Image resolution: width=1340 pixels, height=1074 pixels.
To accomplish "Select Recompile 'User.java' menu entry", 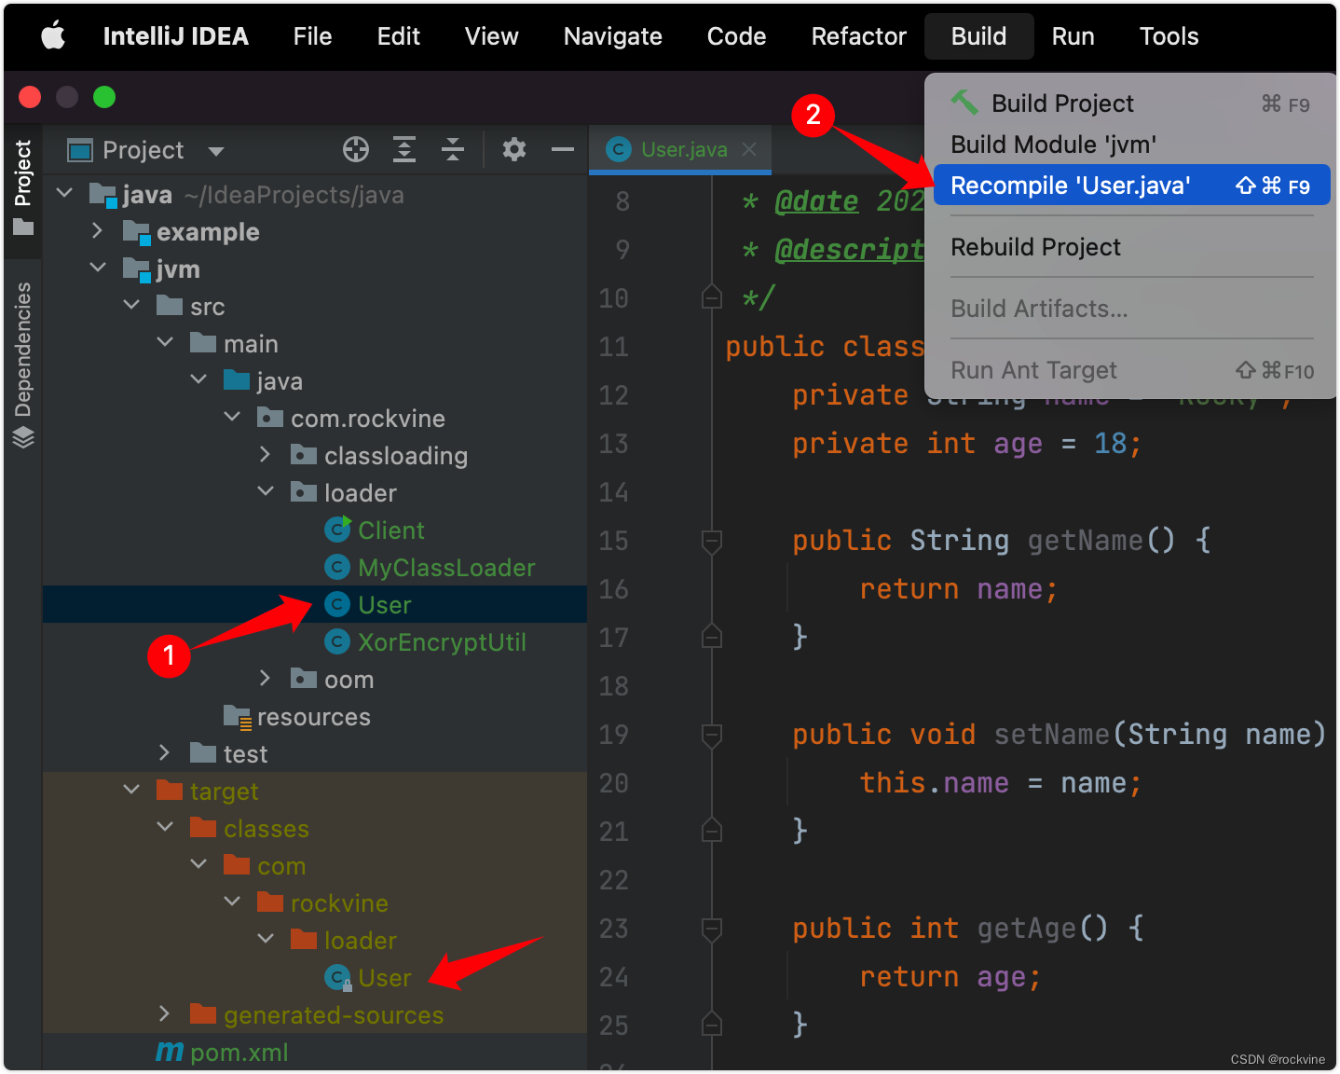I will (x=1131, y=186).
